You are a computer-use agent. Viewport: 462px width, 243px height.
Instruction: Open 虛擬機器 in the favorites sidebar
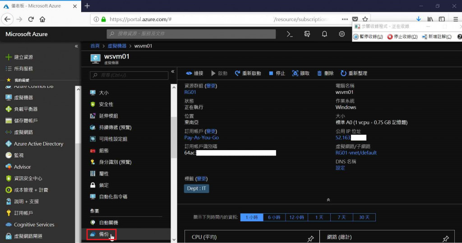pyautogui.click(x=19, y=97)
